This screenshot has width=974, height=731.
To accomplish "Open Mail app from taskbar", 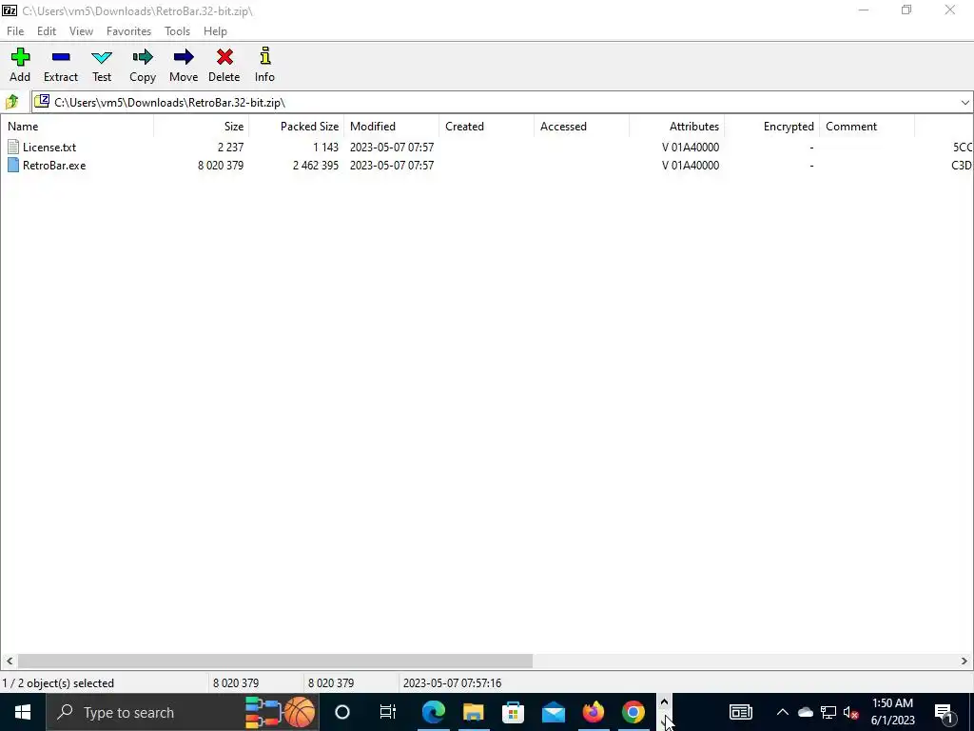I will [x=553, y=712].
